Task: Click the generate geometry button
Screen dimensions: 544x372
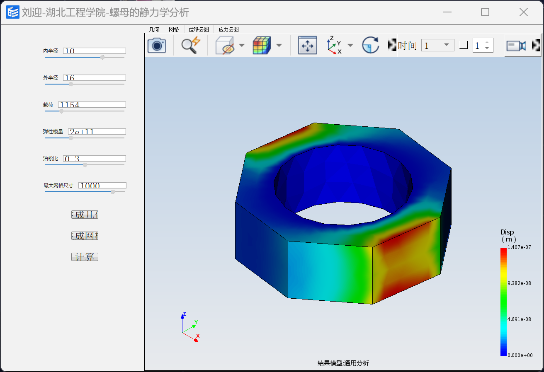Action: point(85,215)
